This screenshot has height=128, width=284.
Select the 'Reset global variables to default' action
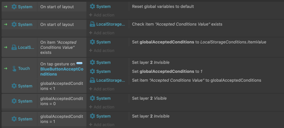[163, 6]
